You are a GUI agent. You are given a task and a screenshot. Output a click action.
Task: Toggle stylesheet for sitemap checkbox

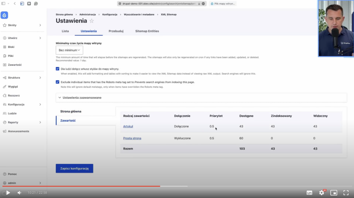click(58, 69)
